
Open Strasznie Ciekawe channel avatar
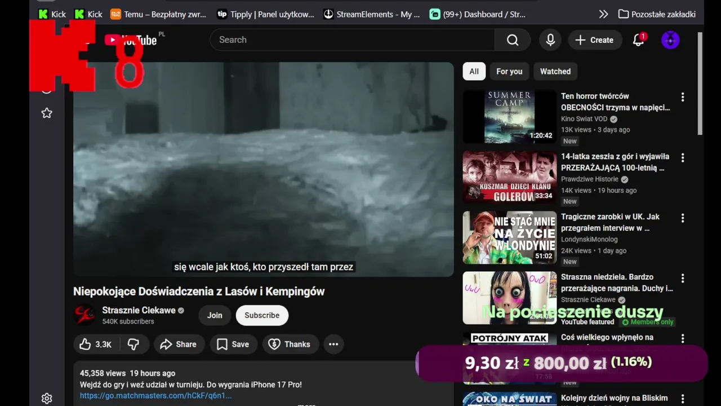(84, 315)
